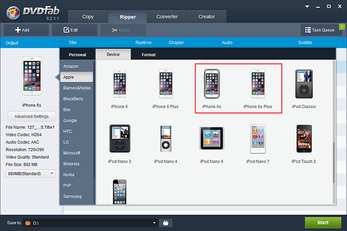Choose Samsung in the brand list

point(76,196)
